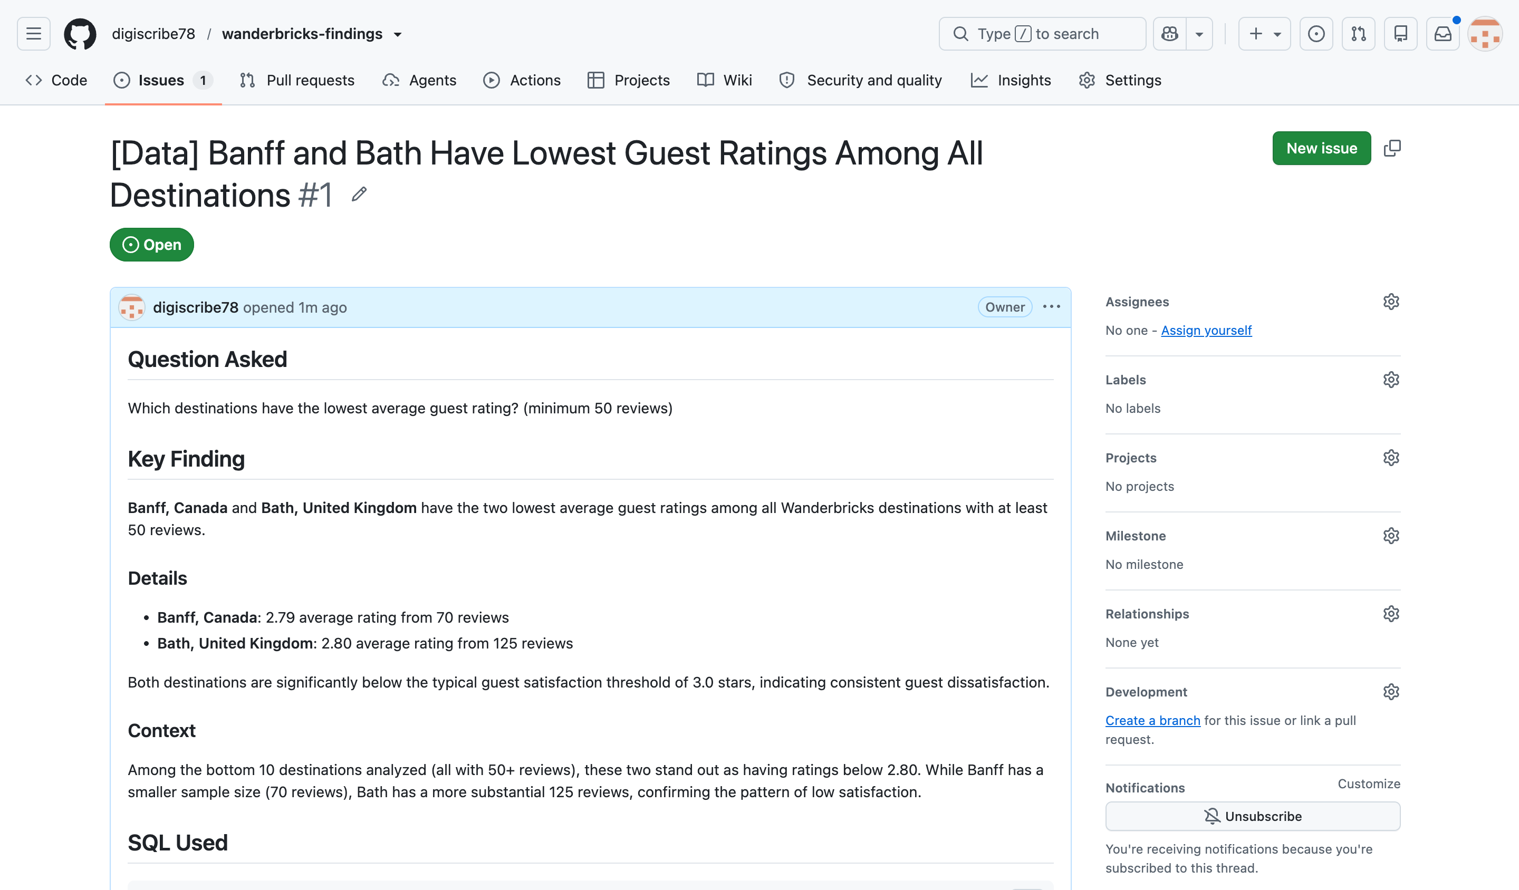Click the green New issue button
Image resolution: width=1519 pixels, height=890 pixels.
click(1321, 148)
